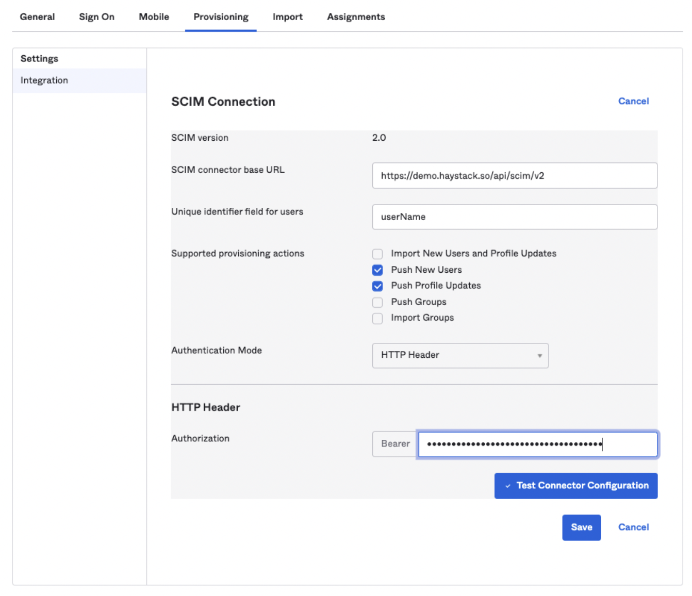Click Cancel link beside SCIM Connection heading

coord(633,101)
